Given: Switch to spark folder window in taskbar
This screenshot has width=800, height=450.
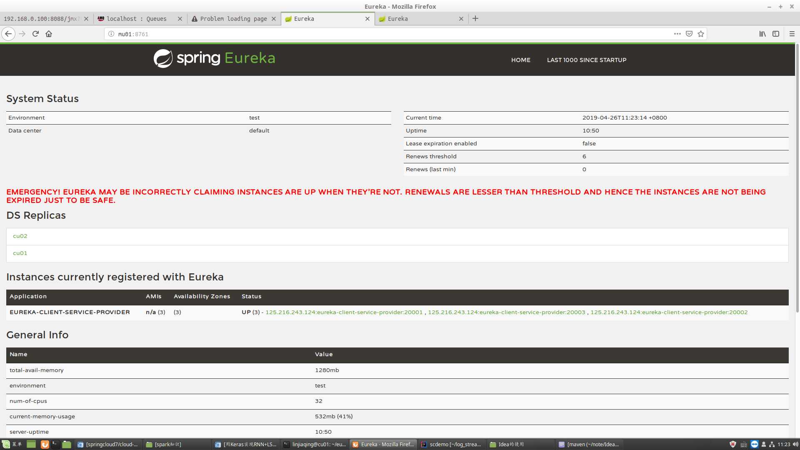Looking at the screenshot, I should (177, 444).
